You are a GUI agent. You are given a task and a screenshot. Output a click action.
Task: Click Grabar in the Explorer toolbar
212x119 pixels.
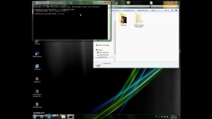[x=153, y=10]
